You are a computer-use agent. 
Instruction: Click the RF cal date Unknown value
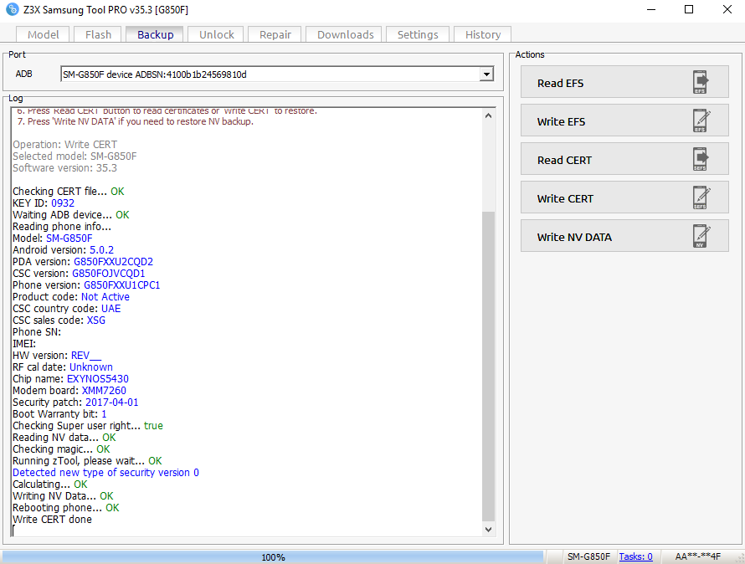click(90, 367)
